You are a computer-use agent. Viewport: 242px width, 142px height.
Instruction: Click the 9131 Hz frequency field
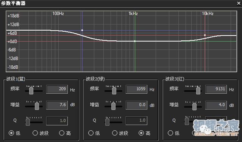coord(216,89)
